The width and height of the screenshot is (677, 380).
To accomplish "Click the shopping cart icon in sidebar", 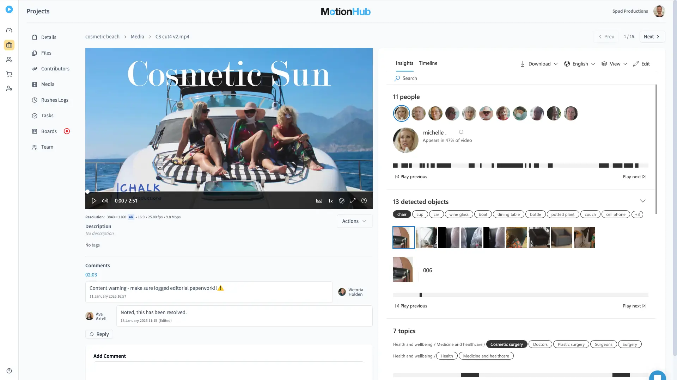I will [x=9, y=74].
